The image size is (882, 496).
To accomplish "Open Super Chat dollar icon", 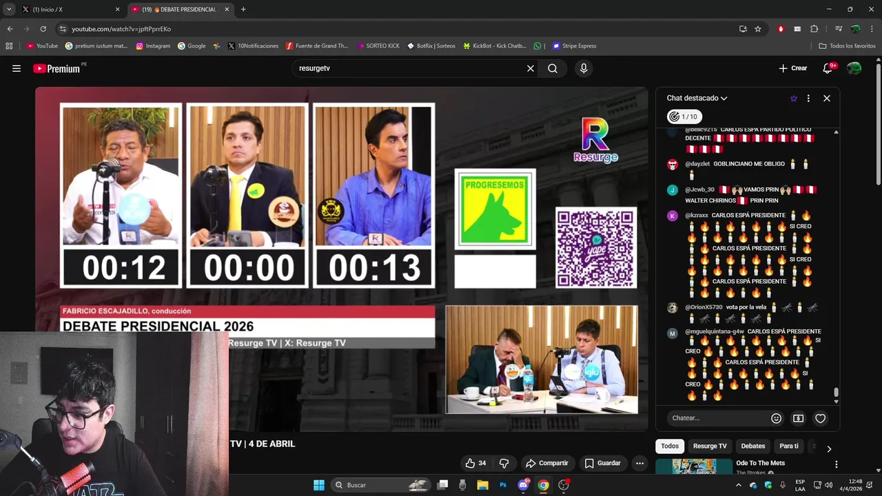I will click(799, 418).
